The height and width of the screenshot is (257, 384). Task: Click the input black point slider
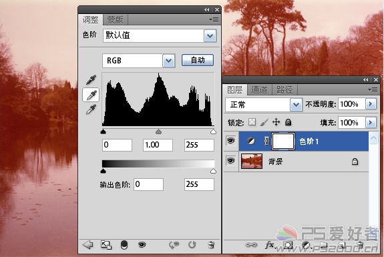click(103, 132)
